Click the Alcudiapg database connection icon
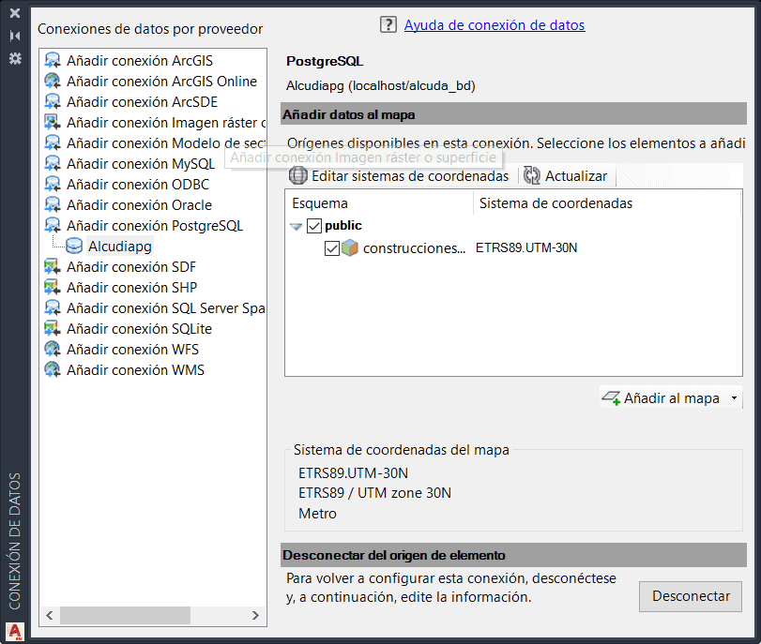Viewport: 761px width, 644px height. pyautogui.click(x=73, y=246)
